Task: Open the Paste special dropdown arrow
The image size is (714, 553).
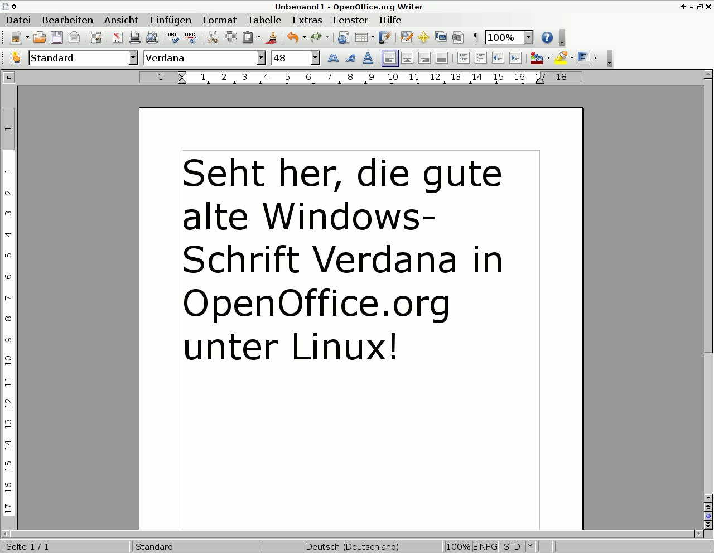Action: click(x=259, y=37)
